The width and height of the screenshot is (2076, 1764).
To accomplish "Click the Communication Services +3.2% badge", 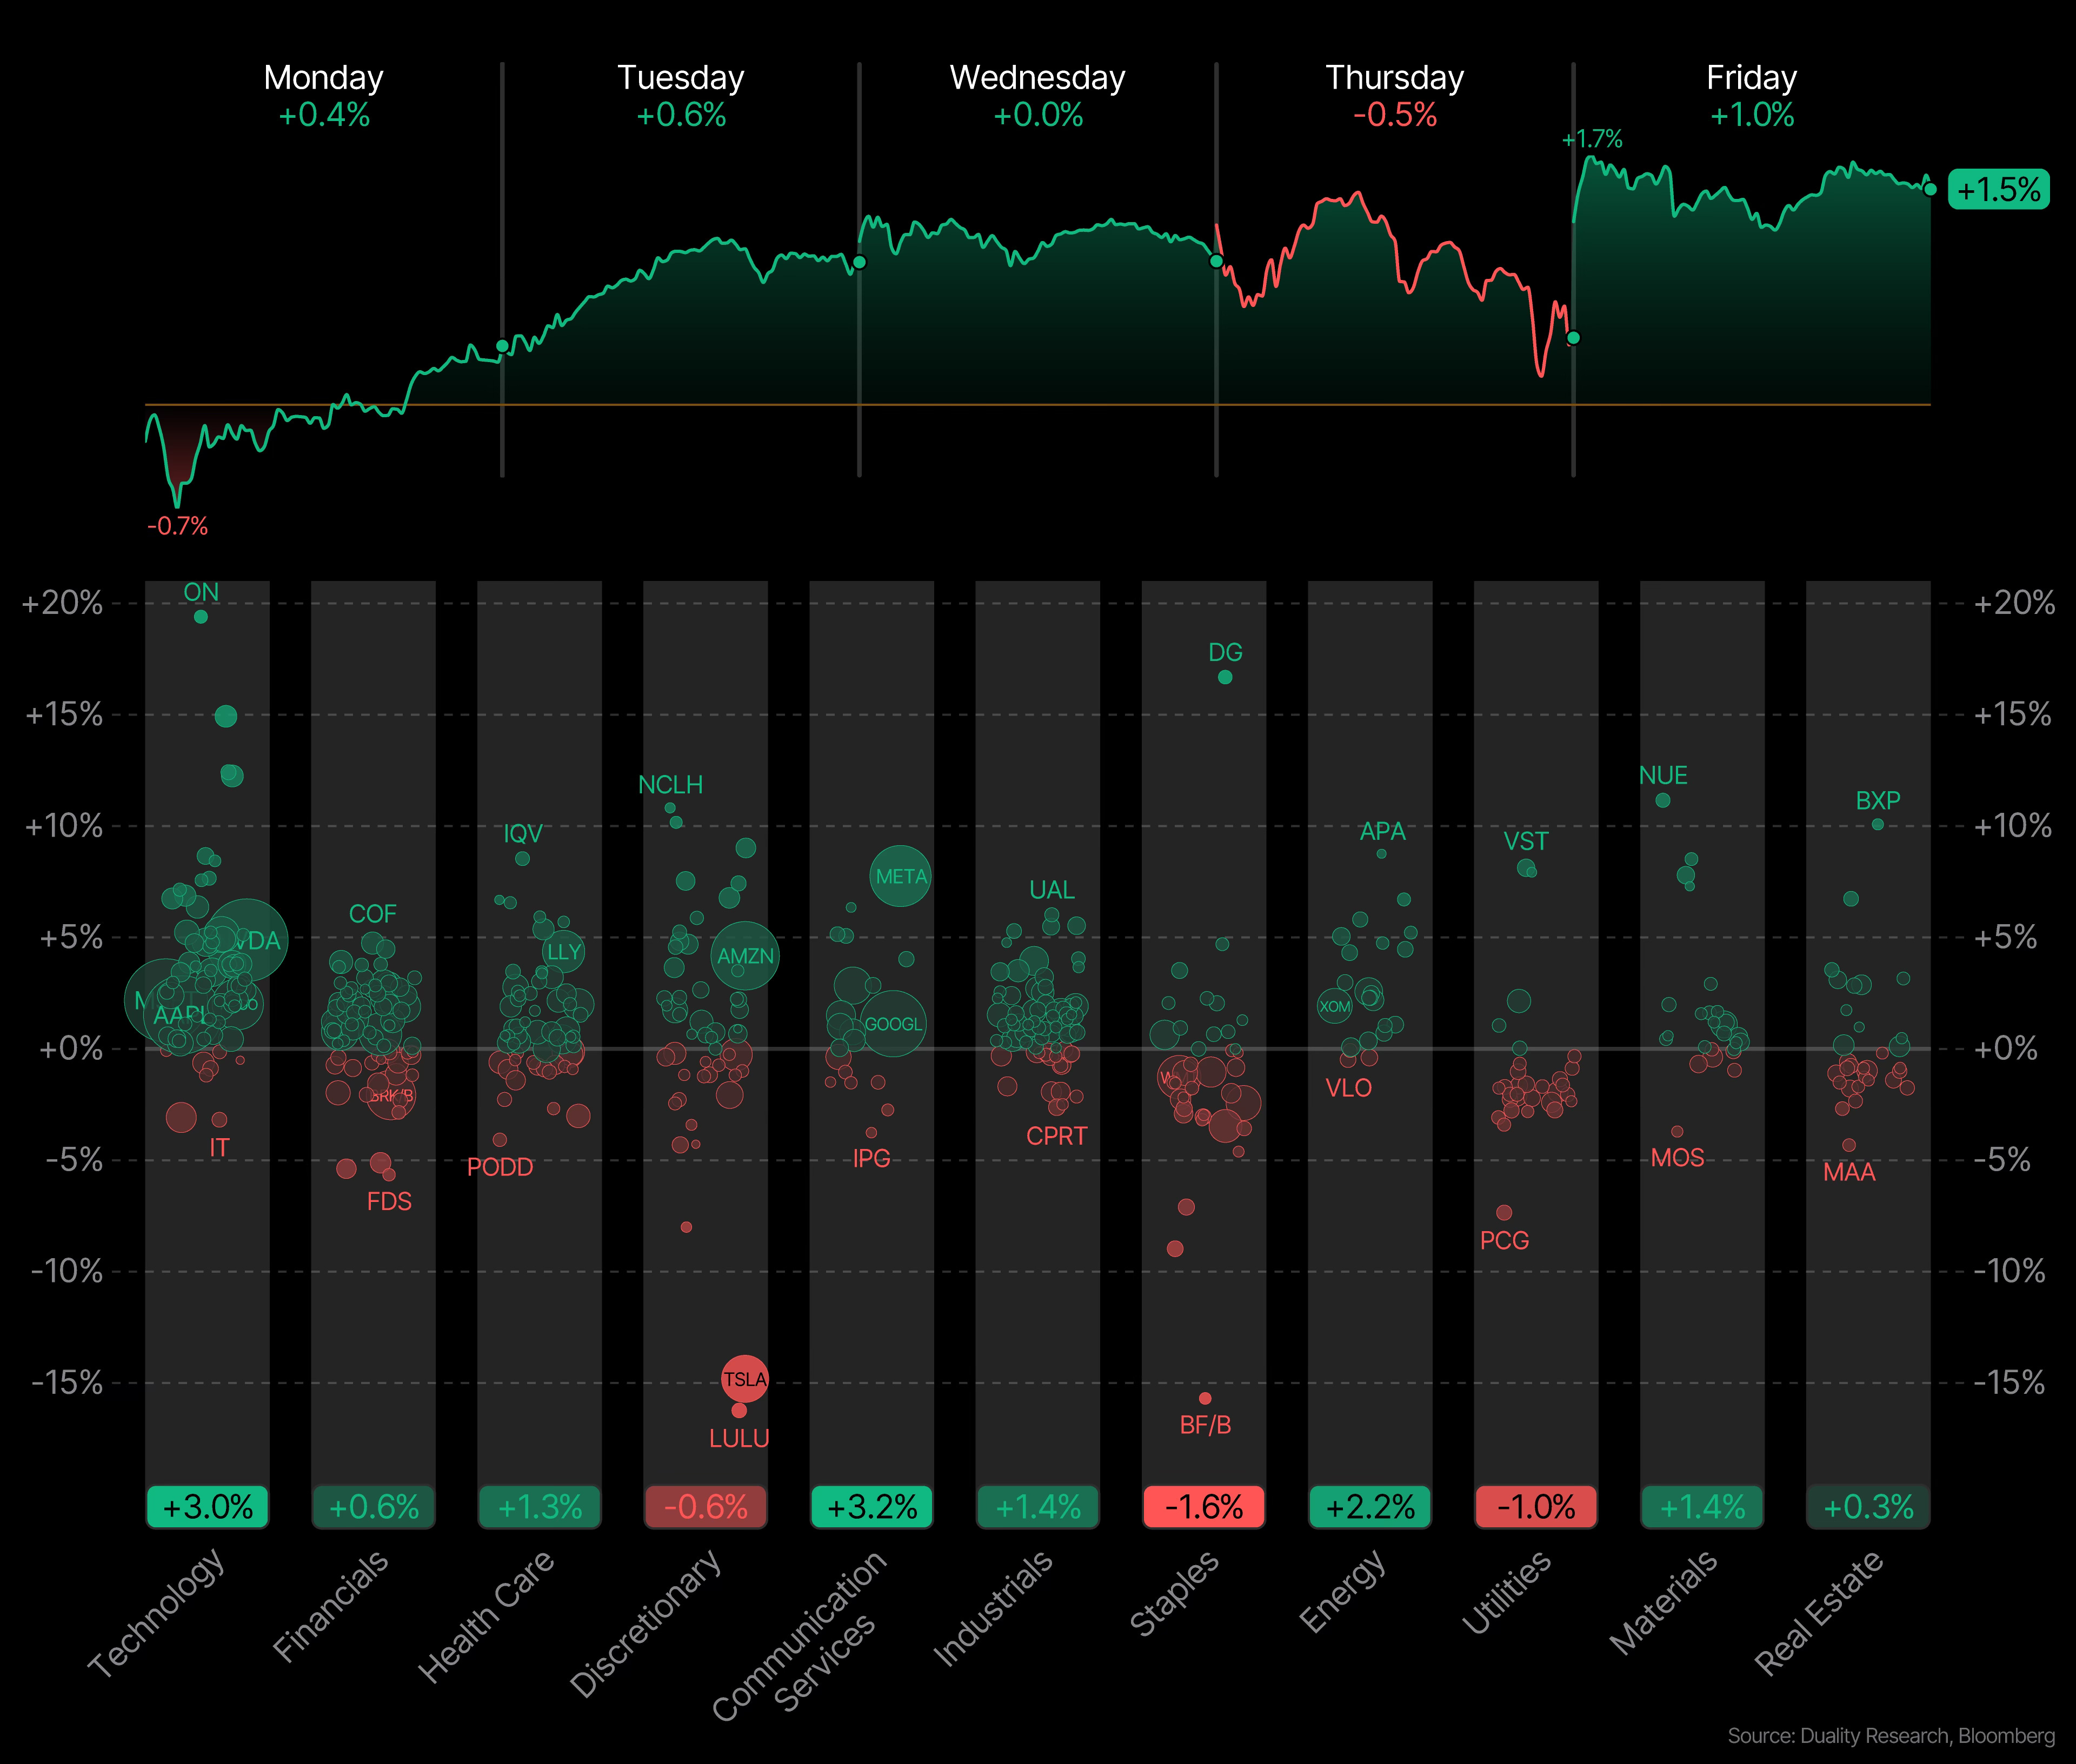I will point(871,1507).
